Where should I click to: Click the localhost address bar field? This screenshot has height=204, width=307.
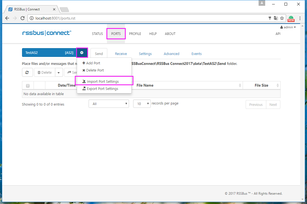[149, 18]
